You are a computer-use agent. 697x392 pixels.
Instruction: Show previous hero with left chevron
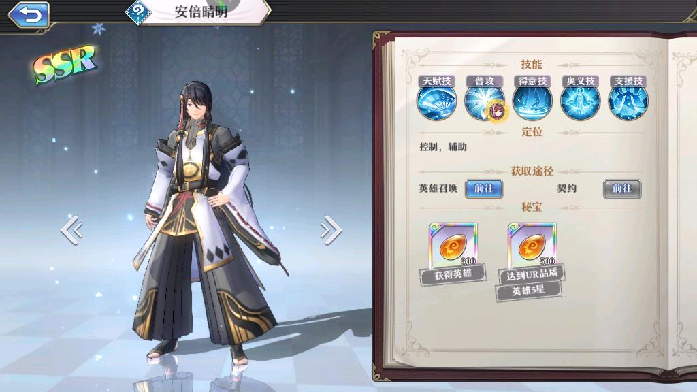(x=71, y=230)
